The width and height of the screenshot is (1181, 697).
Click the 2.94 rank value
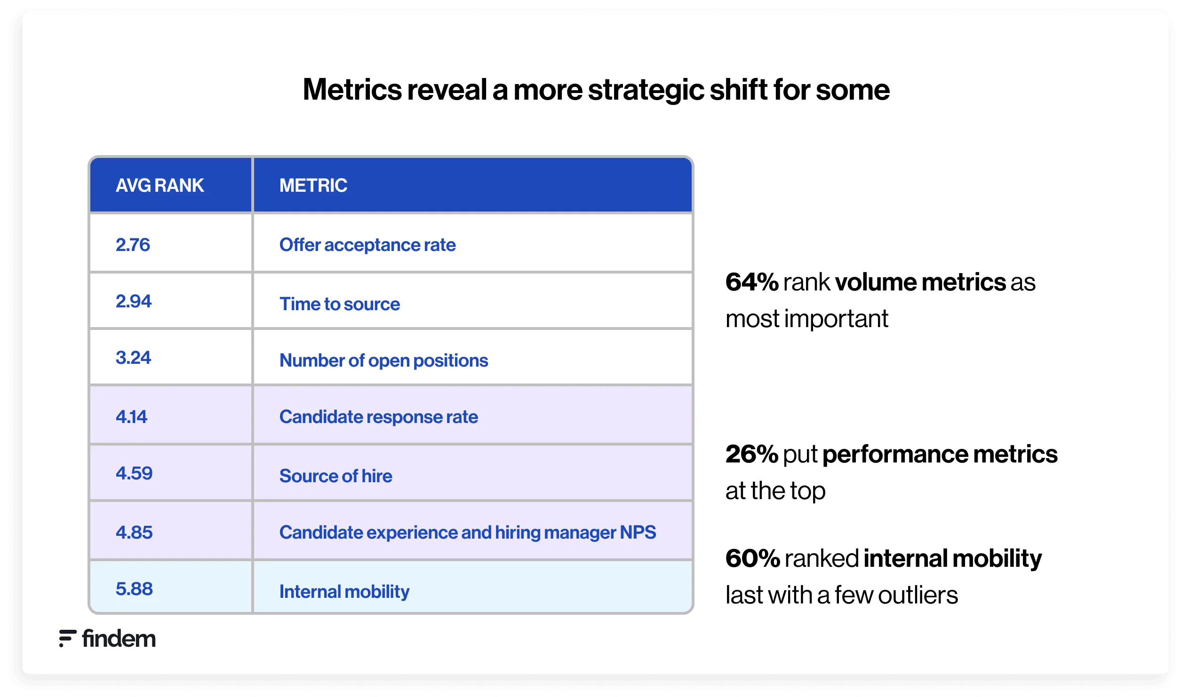click(x=134, y=301)
